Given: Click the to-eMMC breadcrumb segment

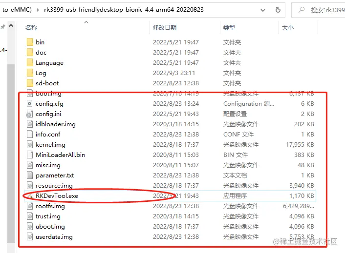Looking at the screenshot, I should tap(16, 10).
